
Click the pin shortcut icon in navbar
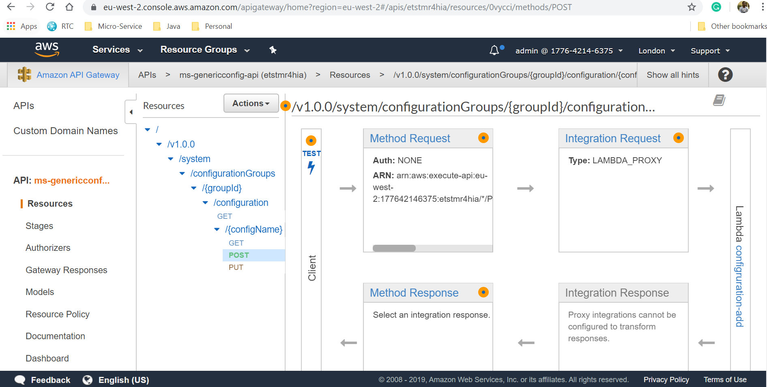[x=273, y=50]
